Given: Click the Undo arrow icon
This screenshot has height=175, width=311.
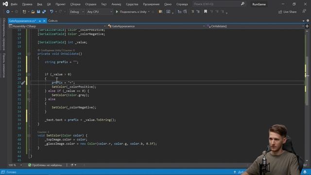Looking at the screenshot, I should coord(52,12).
